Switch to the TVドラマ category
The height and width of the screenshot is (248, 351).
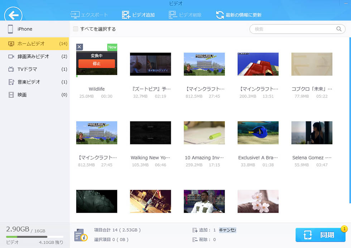tap(34, 69)
